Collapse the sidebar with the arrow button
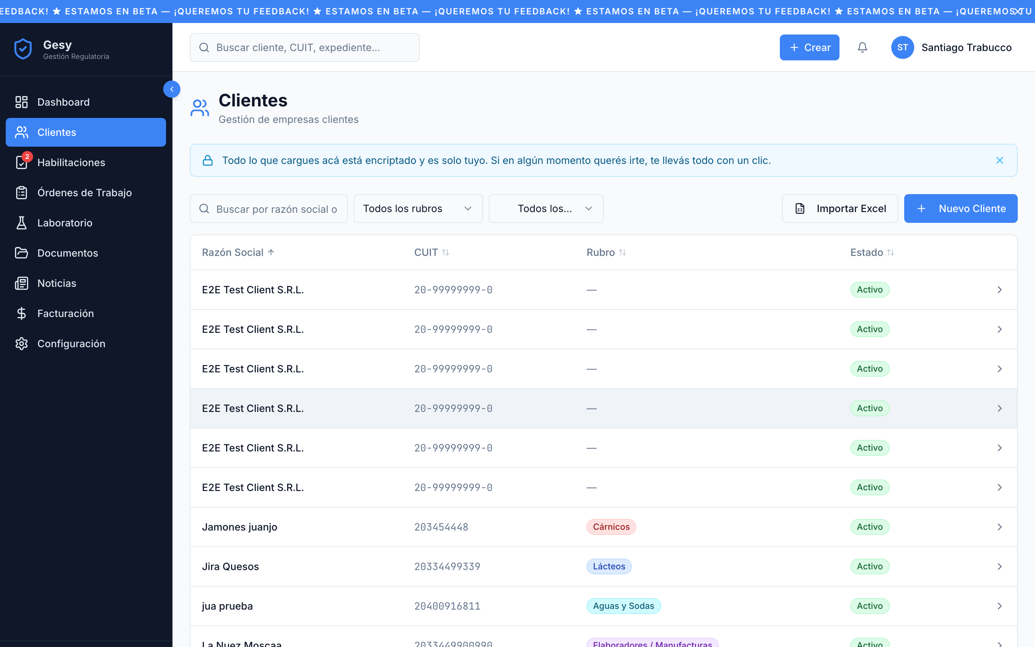This screenshot has height=647, width=1035. tap(171, 89)
